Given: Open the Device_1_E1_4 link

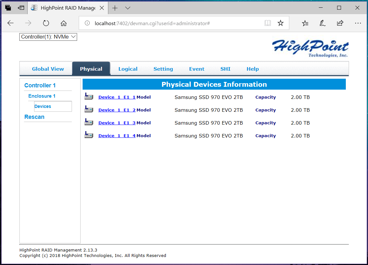Looking at the screenshot, I should [117, 136].
